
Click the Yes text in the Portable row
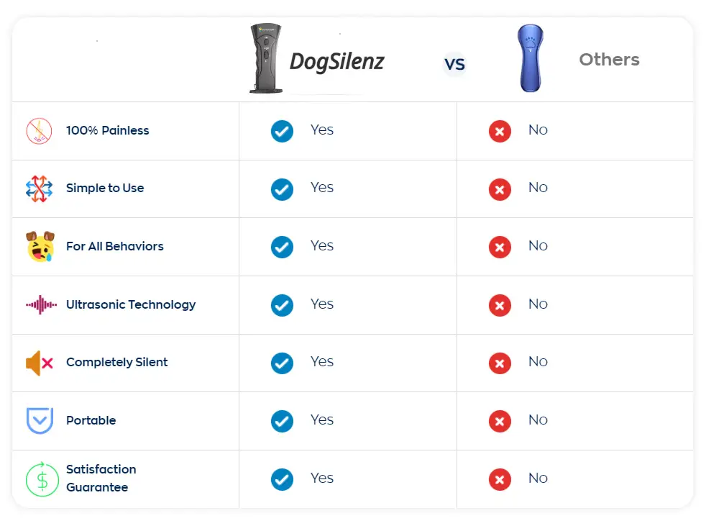(322, 420)
